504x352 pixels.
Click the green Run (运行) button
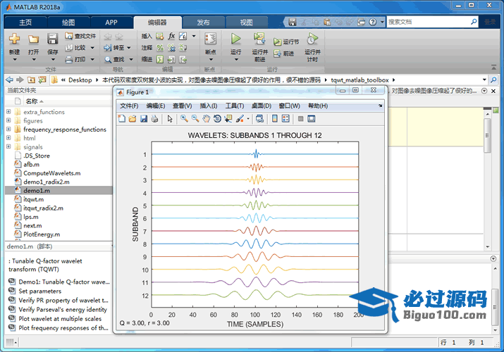coord(235,39)
